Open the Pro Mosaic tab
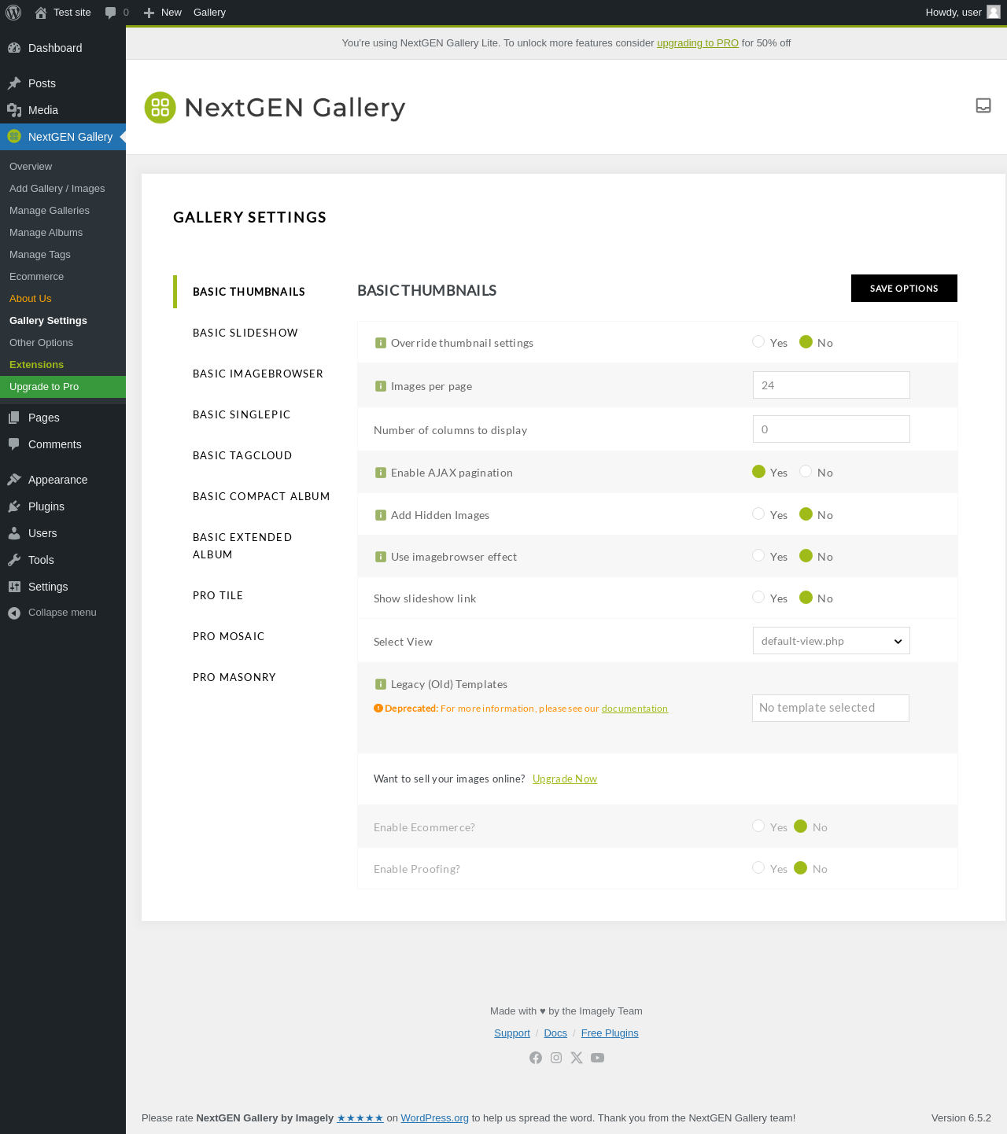The image size is (1007, 1134). tap(229, 636)
